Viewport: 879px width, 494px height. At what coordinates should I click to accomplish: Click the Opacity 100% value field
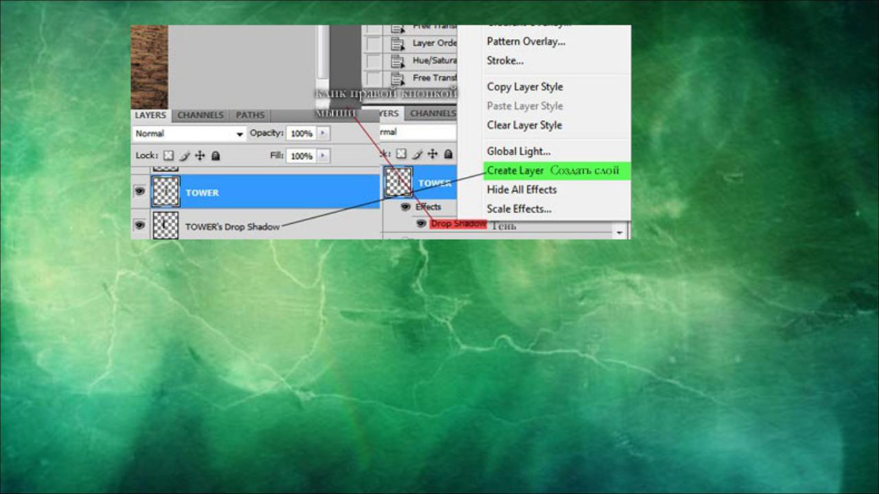301,133
